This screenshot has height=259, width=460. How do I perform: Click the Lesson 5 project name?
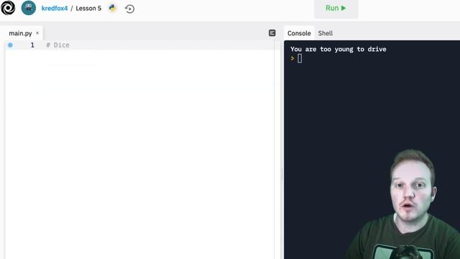tap(88, 8)
